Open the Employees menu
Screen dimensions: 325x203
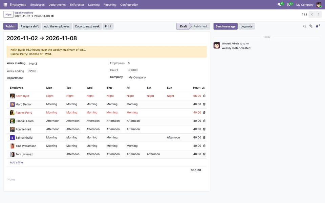point(37,4)
